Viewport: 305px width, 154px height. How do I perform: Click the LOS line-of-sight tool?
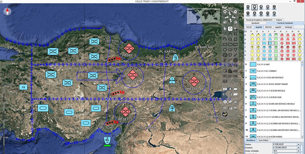pyautogui.click(x=235, y=71)
